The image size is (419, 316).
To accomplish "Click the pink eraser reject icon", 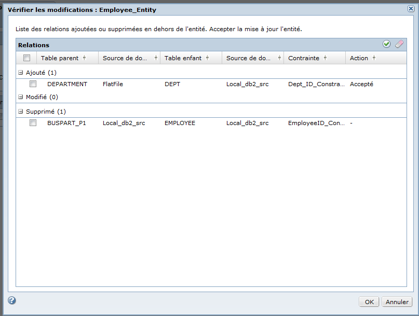I will click(x=399, y=45).
